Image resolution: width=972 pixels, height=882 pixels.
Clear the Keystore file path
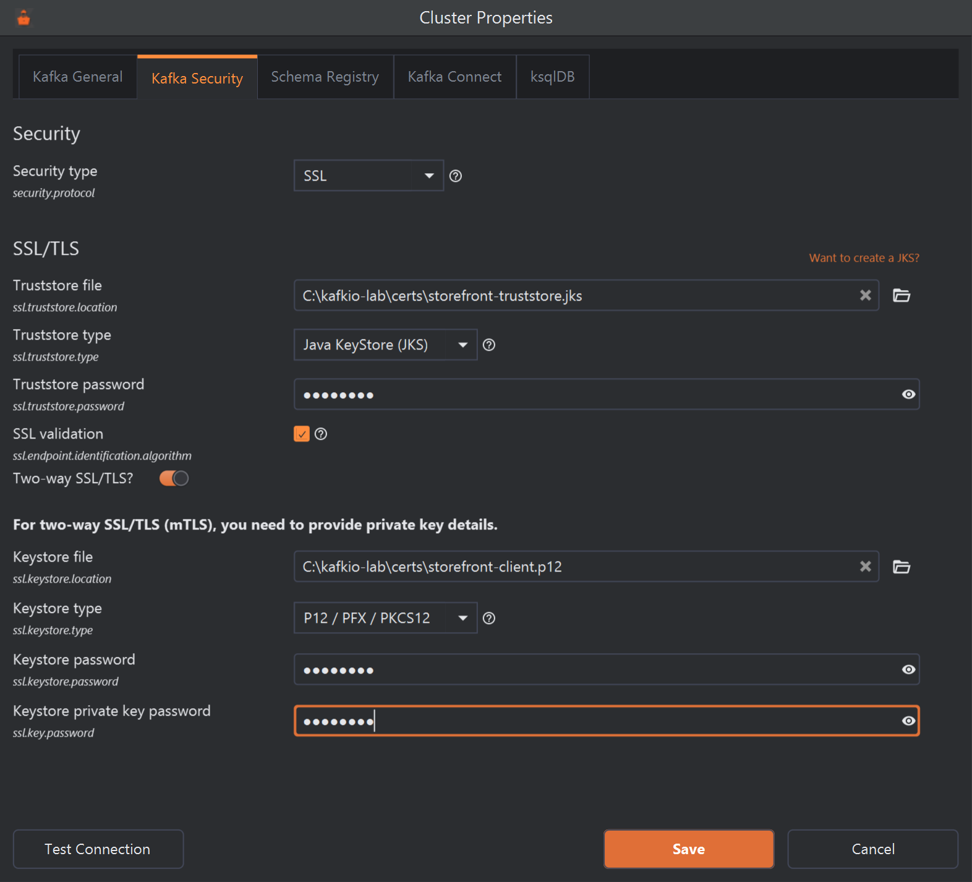[x=866, y=567]
